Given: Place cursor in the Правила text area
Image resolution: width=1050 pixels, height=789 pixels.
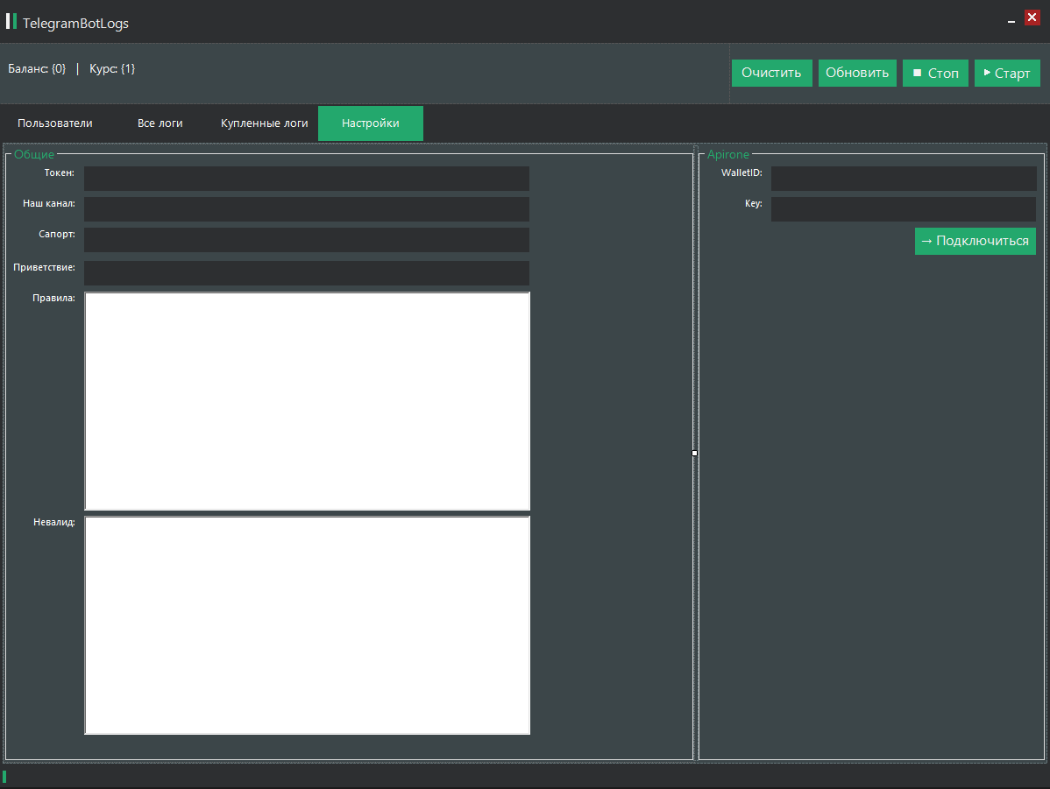Looking at the screenshot, I should (x=307, y=401).
